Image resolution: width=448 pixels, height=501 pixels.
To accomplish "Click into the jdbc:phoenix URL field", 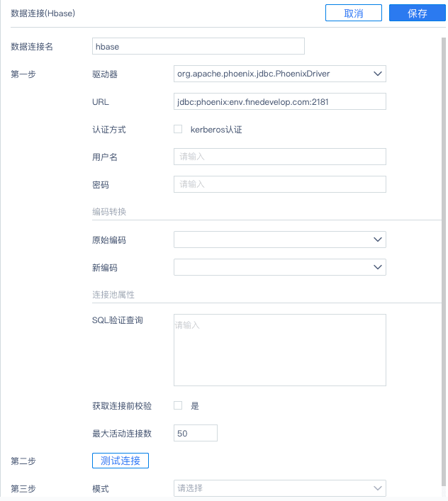I will pyautogui.click(x=279, y=101).
